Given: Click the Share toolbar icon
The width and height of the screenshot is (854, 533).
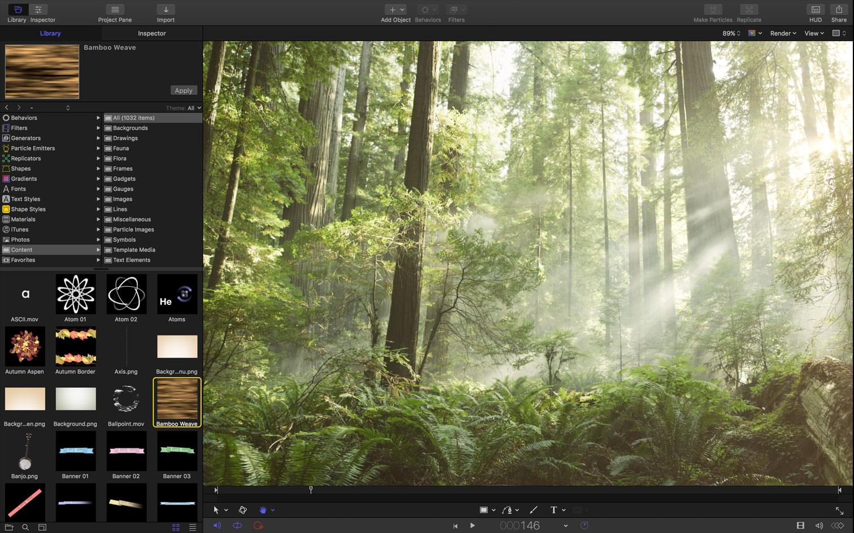Looking at the screenshot, I should point(839,10).
